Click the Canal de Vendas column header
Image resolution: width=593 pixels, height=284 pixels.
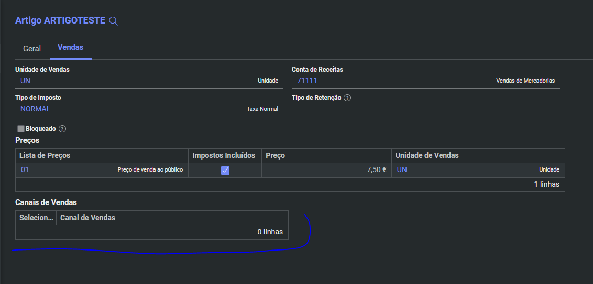point(88,218)
